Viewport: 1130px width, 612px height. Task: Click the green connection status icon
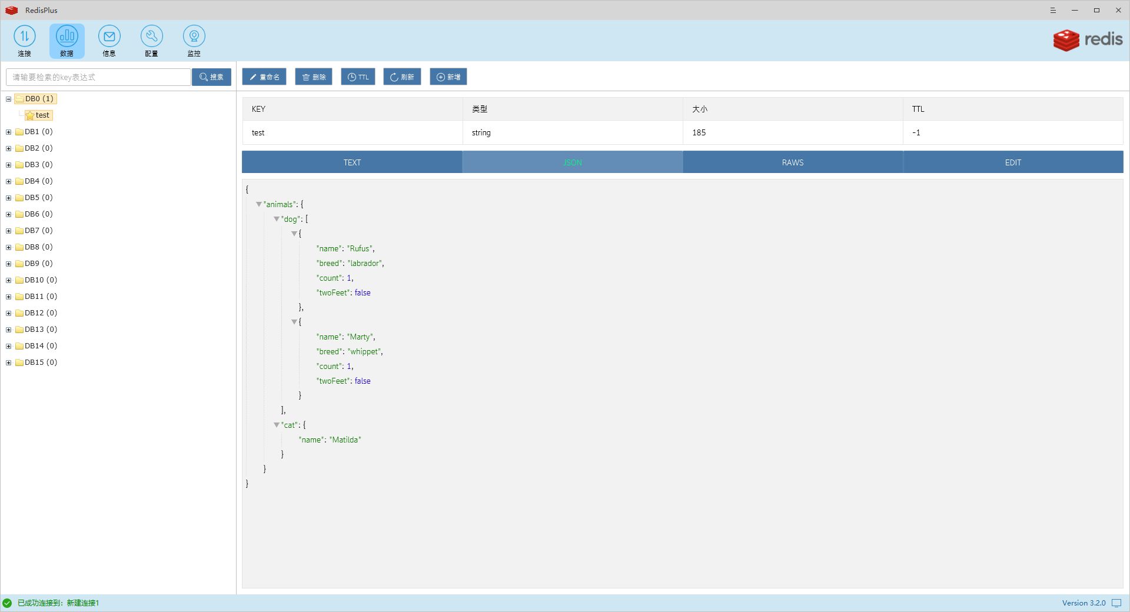pos(7,603)
